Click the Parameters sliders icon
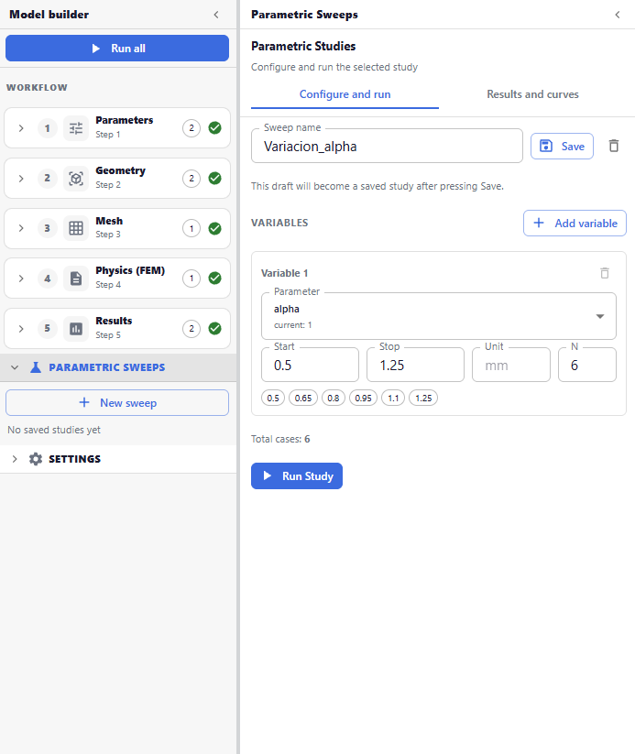The width and height of the screenshot is (635, 754). point(76,128)
